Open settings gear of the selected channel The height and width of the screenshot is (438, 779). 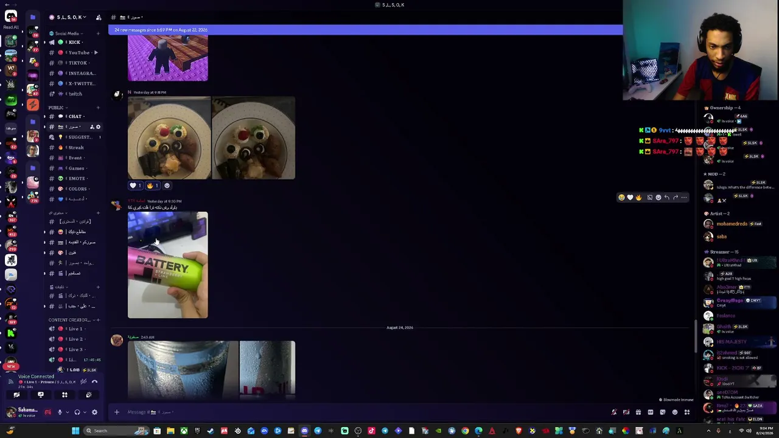click(x=98, y=127)
